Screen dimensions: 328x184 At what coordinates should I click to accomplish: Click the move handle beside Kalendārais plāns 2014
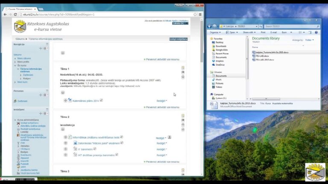(x=65, y=101)
